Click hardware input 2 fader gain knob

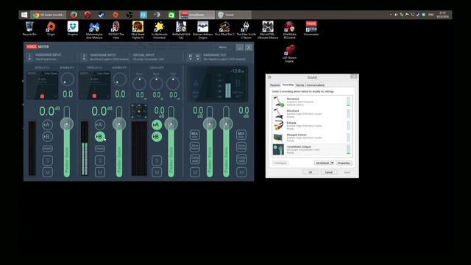click(119, 124)
